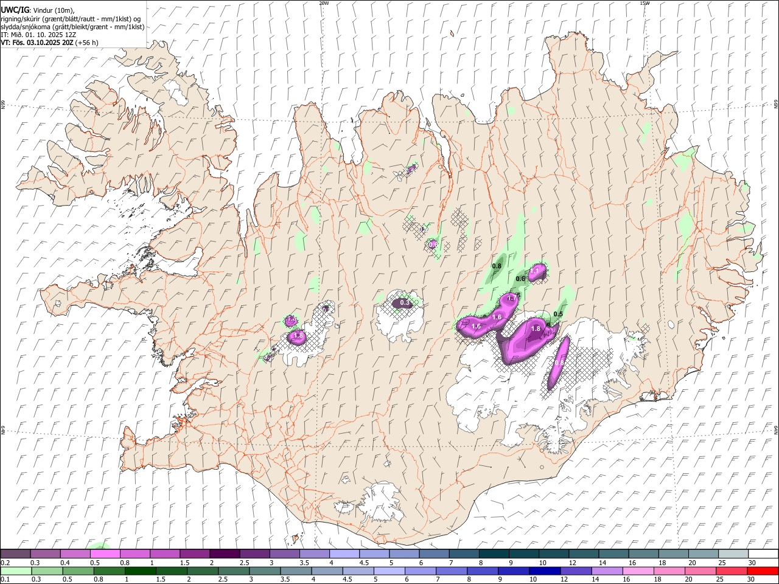Image resolution: width=779 pixels, height=584 pixels.
Task: Click top-row lavender swatch starting at 4
Action: click(x=344, y=554)
